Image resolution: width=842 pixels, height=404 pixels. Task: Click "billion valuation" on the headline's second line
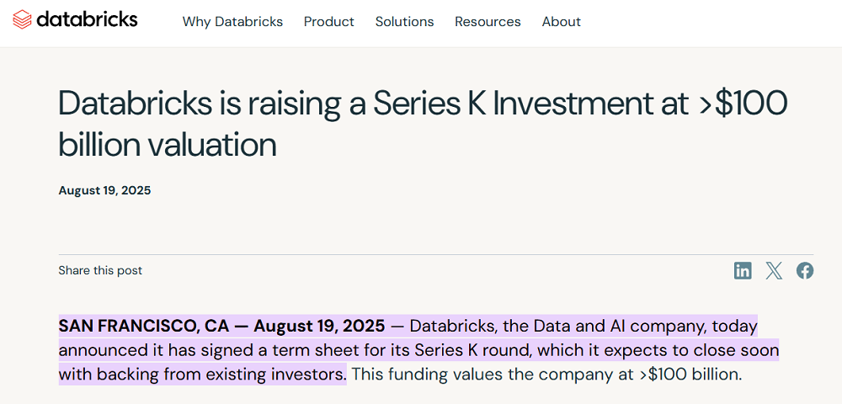168,145
